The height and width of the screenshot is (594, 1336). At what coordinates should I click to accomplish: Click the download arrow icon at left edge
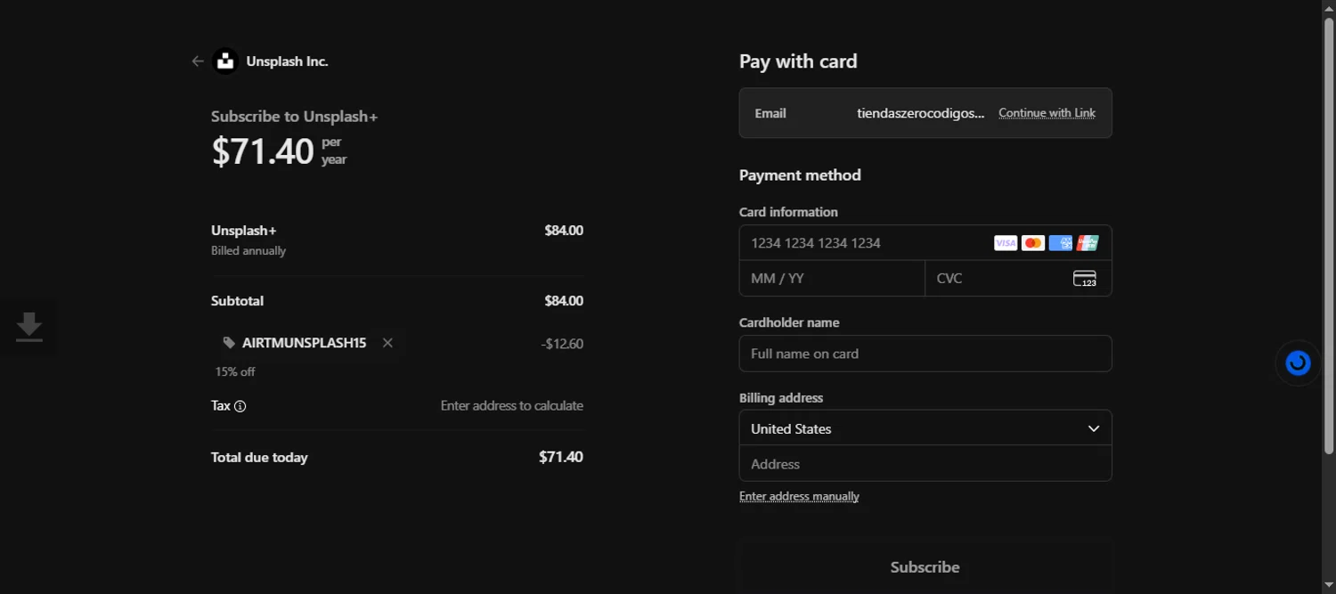(x=29, y=327)
